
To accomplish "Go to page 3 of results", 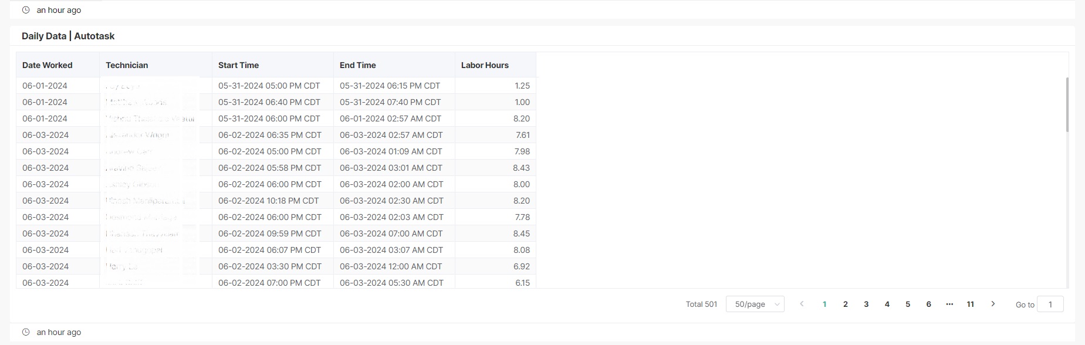I will point(866,304).
